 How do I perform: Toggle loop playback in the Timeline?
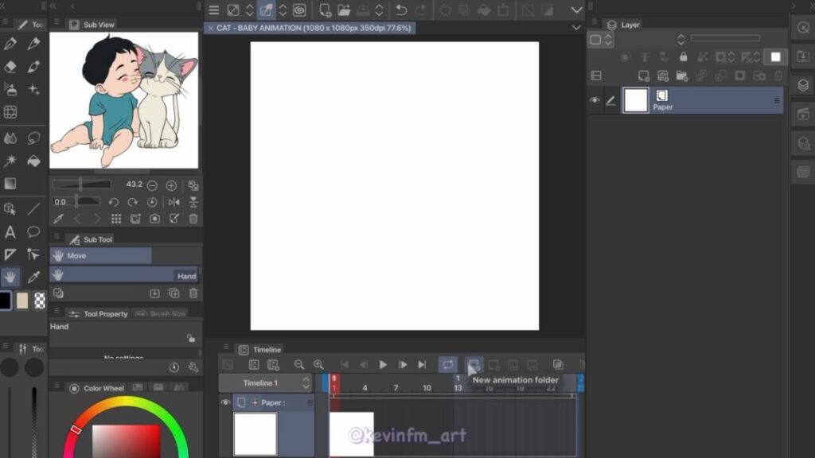coord(448,364)
